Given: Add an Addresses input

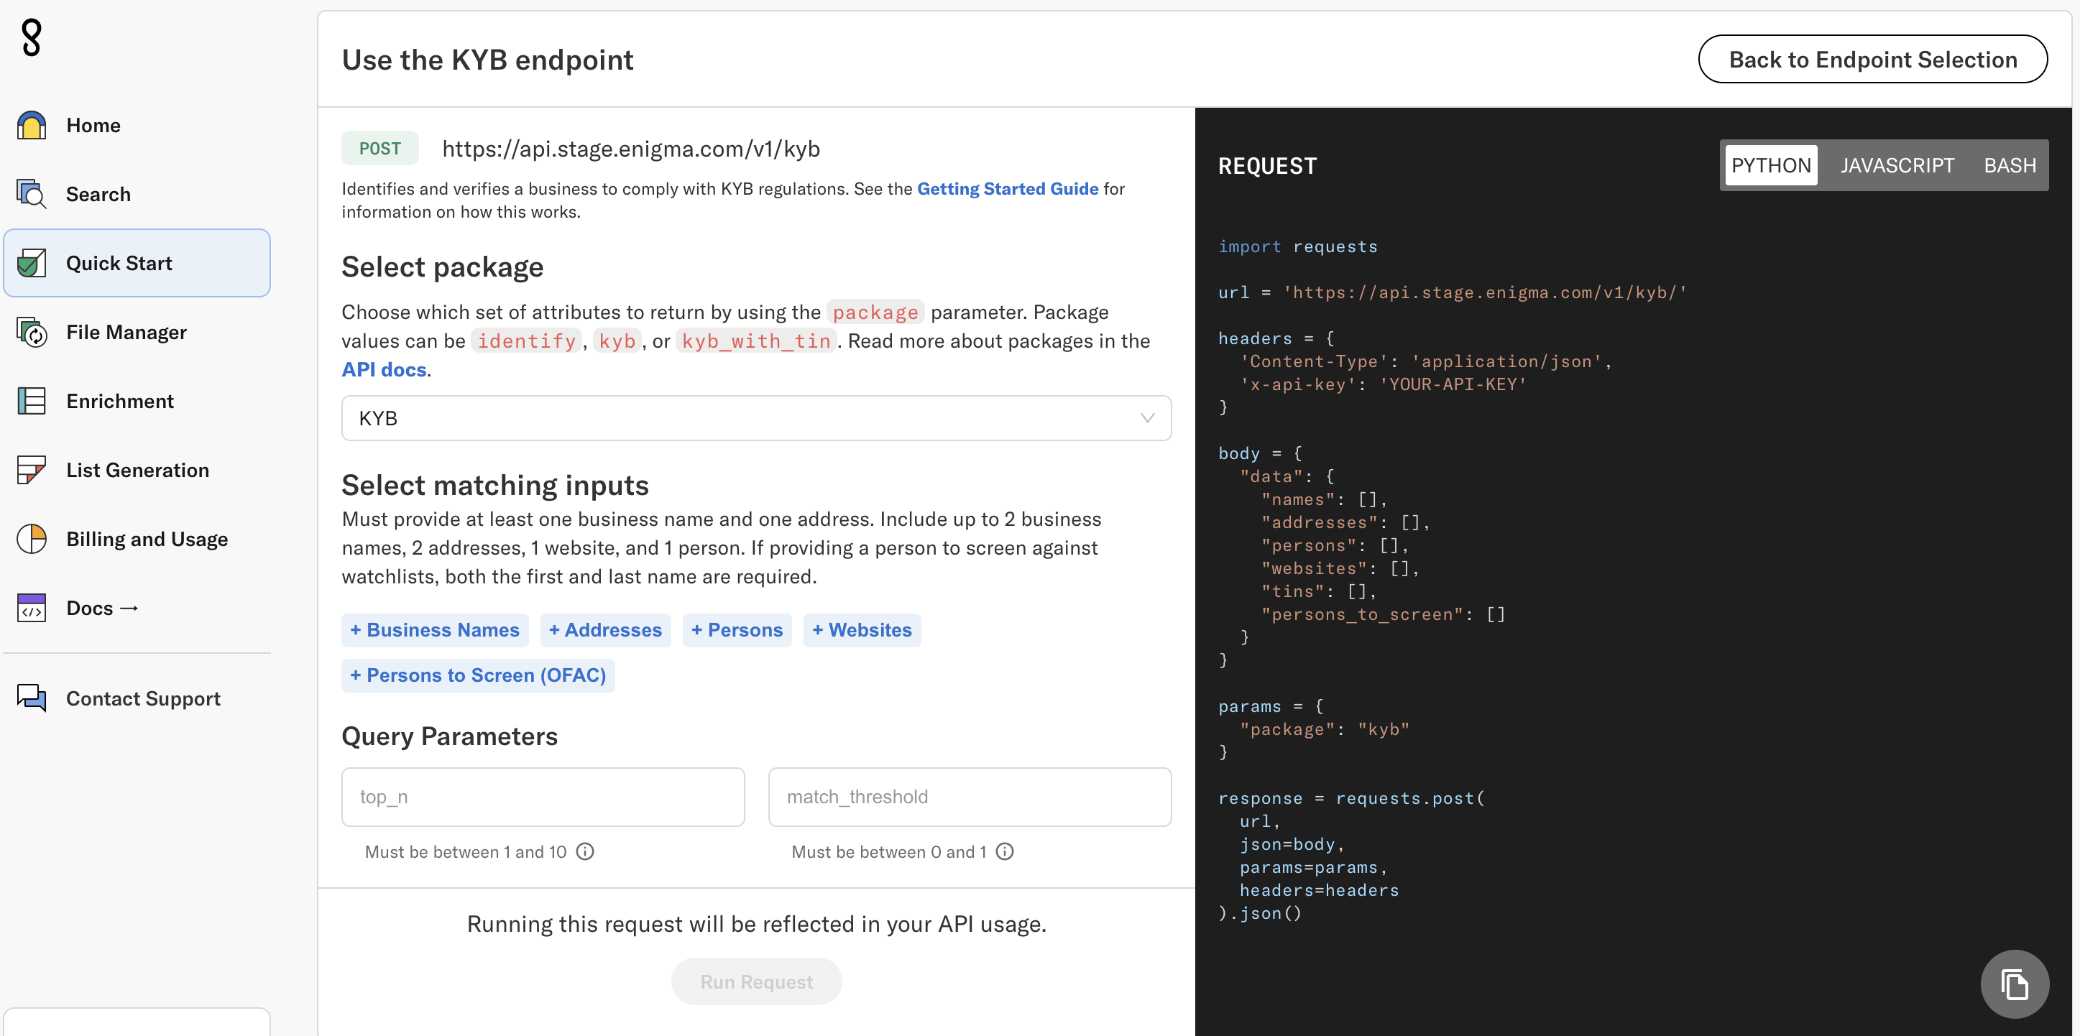Looking at the screenshot, I should click(604, 630).
